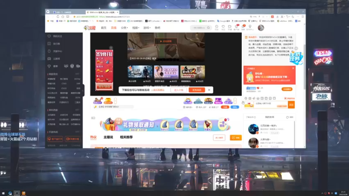Open the Douyu logo in site header

pyautogui.click(x=90, y=28)
